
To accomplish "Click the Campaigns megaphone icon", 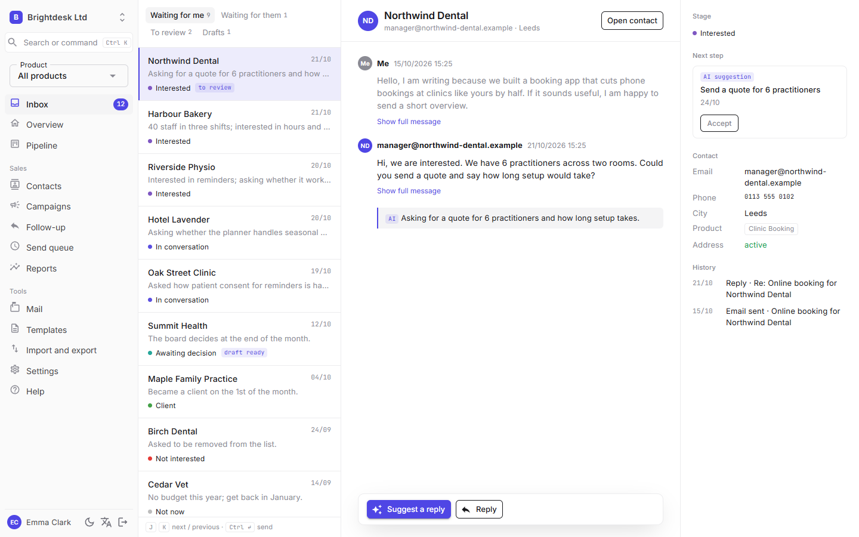I will (x=15, y=206).
